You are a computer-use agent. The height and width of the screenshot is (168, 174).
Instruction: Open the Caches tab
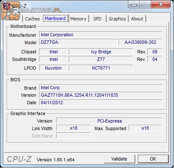32,19
